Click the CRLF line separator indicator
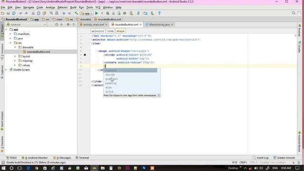304x171 pixels. point(243,162)
